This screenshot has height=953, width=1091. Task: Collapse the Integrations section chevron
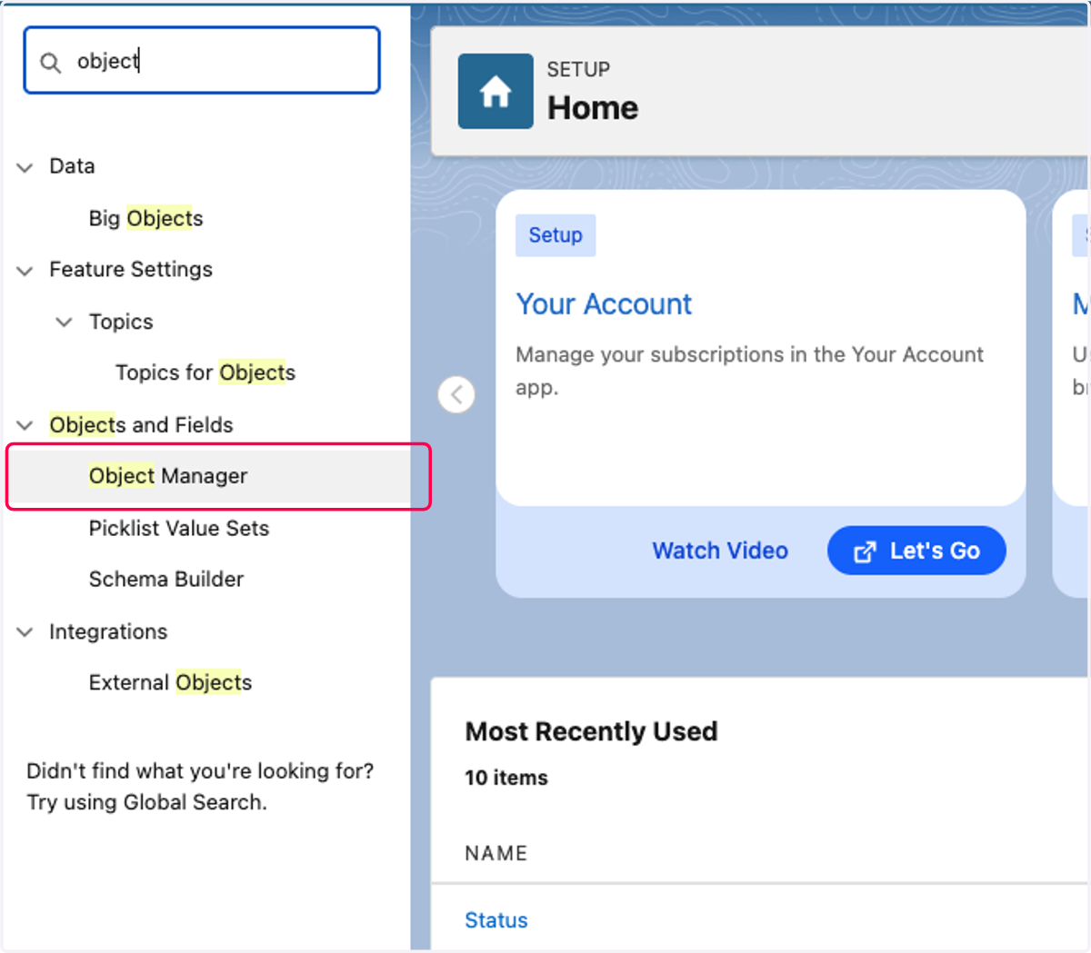[x=25, y=632]
